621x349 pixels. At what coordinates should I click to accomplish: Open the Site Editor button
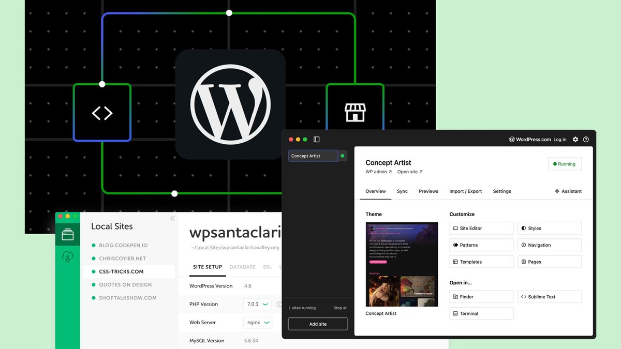click(481, 228)
